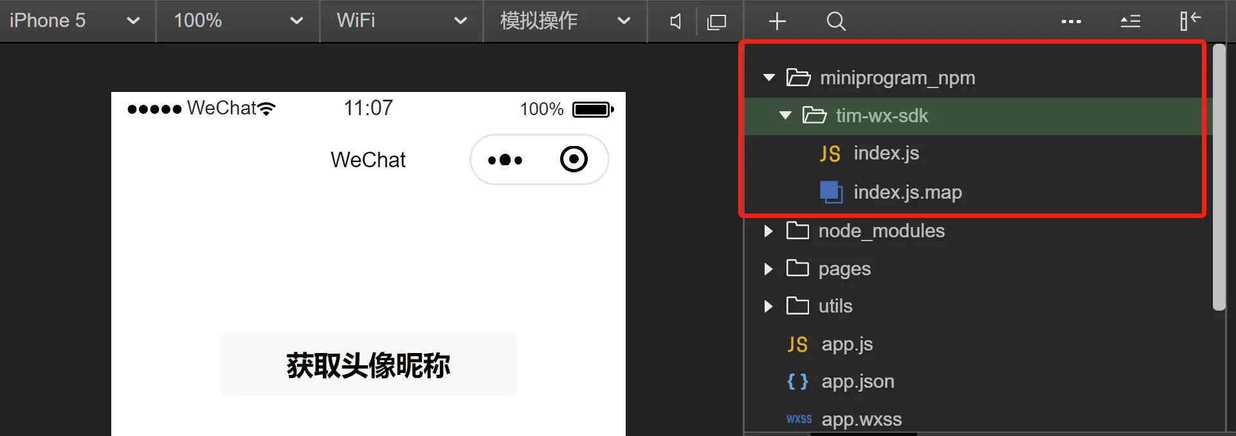This screenshot has height=436, width=1236.
Task: Click the search magnifier icon in file panel
Action: click(x=836, y=21)
